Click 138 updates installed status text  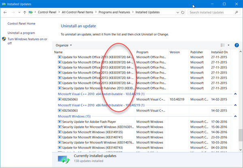pos(88,161)
